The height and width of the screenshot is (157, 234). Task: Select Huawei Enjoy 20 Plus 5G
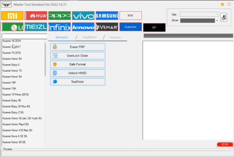click(16, 107)
